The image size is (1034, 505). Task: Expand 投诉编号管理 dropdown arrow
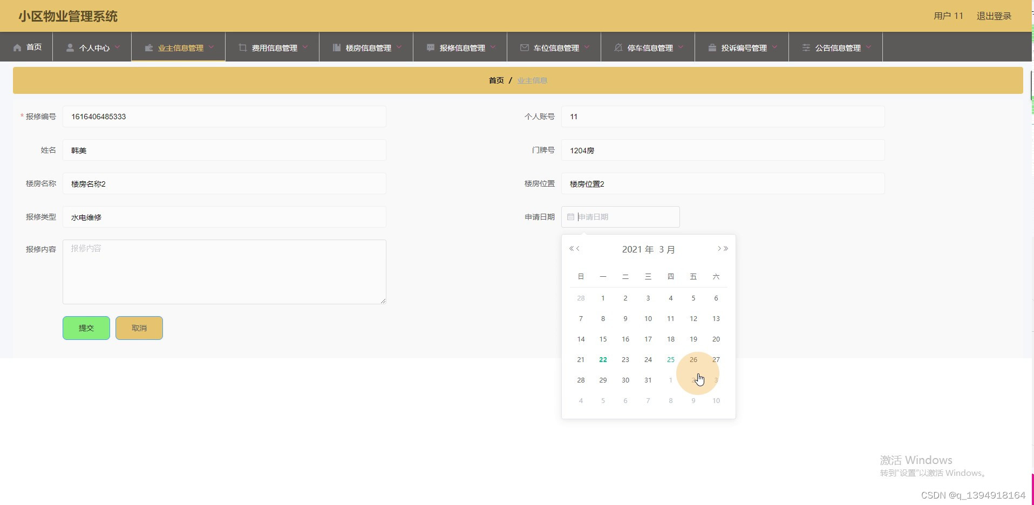pos(774,47)
